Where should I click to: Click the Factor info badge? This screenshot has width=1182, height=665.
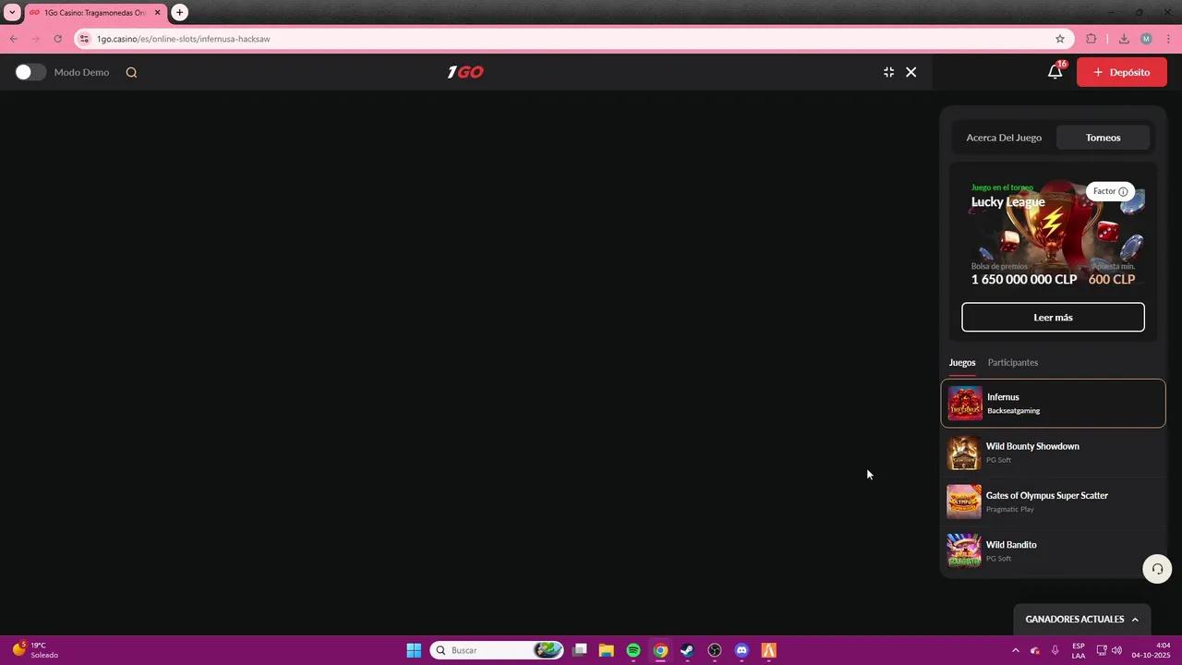pos(1110,191)
